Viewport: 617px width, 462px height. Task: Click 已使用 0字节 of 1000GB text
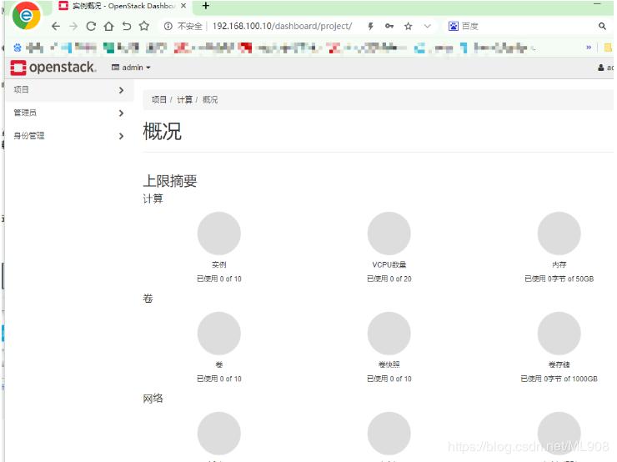point(559,379)
